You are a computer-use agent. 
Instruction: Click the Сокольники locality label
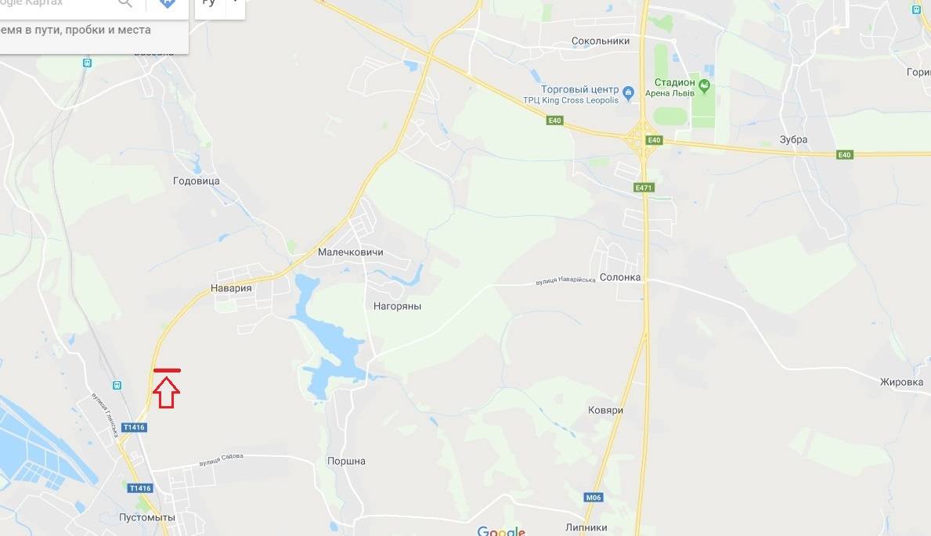coord(601,41)
